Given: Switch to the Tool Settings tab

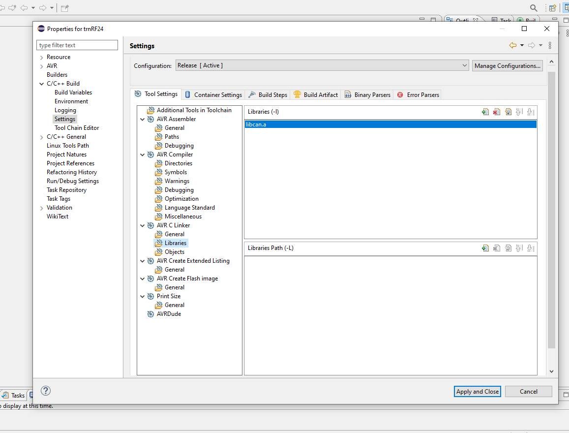Looking at the screenshot, I should (156, 94).
